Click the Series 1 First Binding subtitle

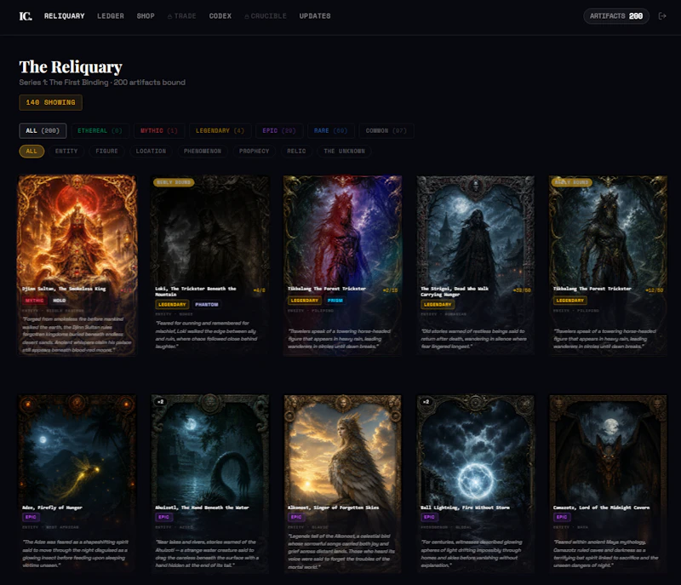tap(102, 83)
